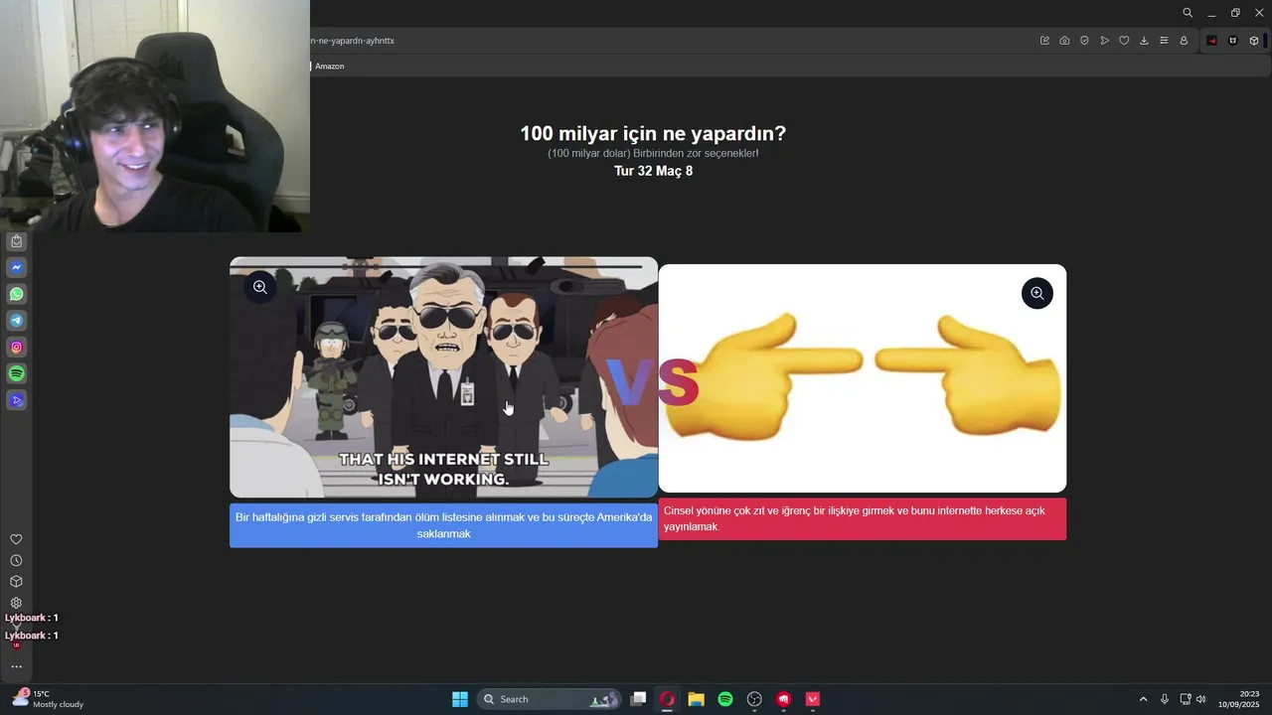Open Telegram in the sidebar
1272x715 pixels.
point(16,321)
